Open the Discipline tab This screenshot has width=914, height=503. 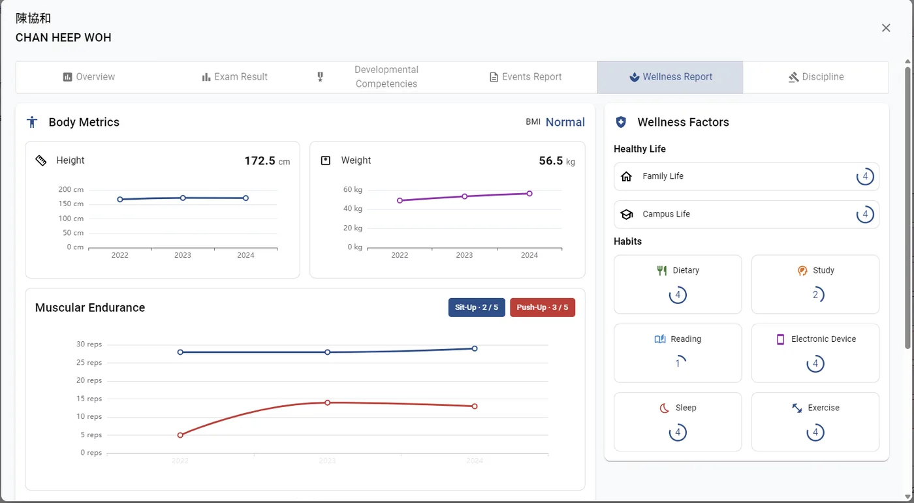tap(815, 77)
